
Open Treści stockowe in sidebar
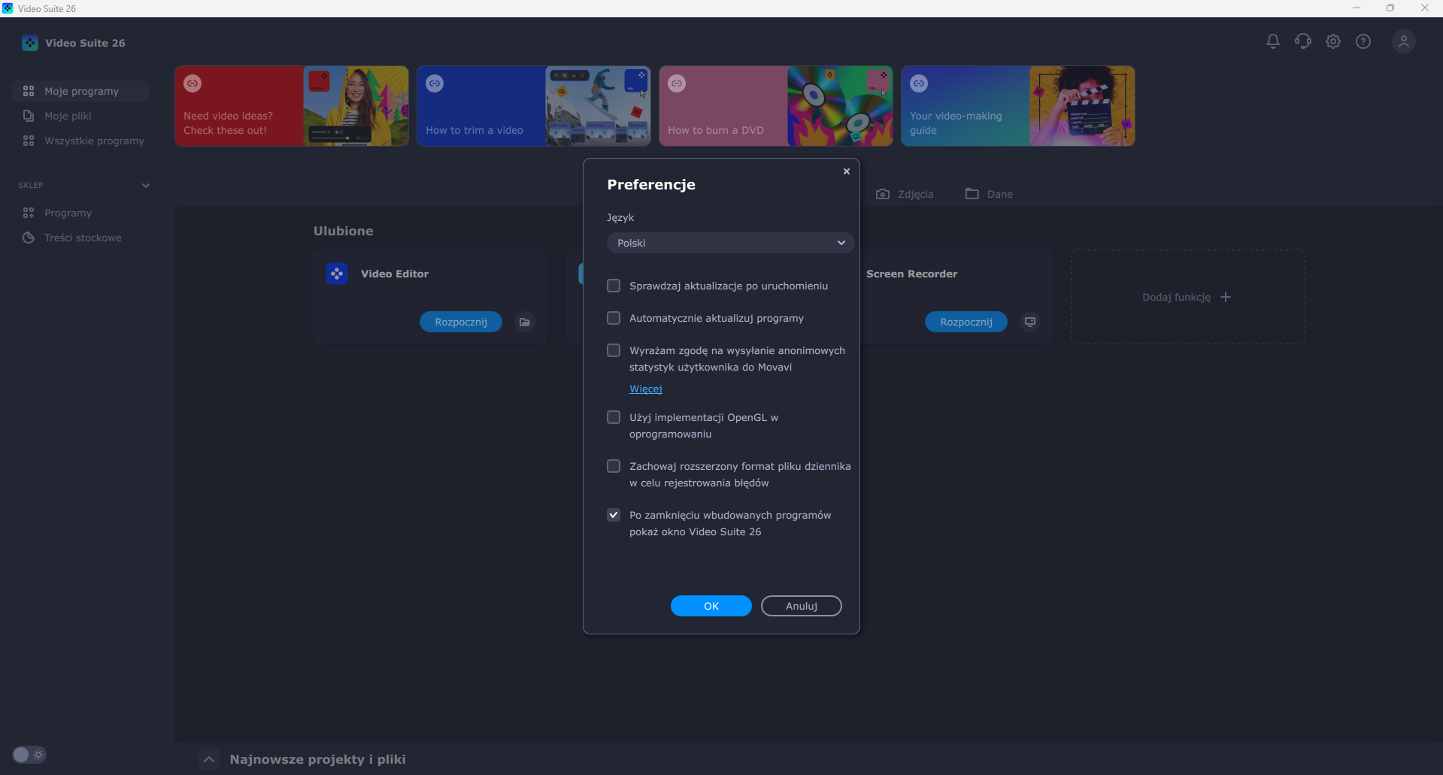(80, 238)
